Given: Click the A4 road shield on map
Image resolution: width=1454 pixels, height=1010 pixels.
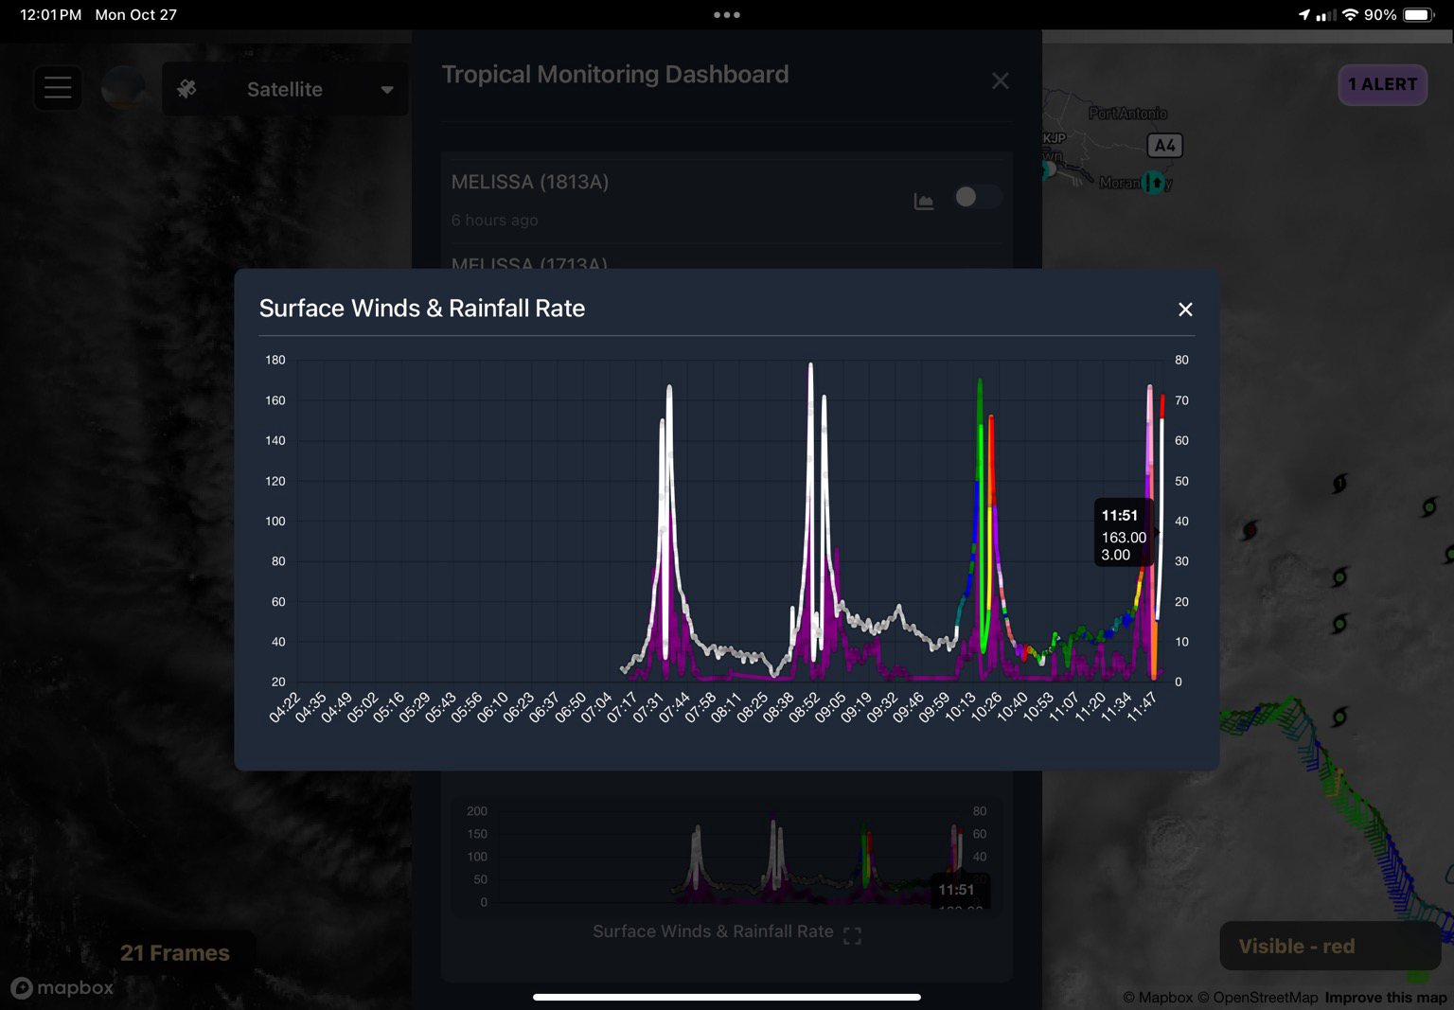Looking at the screenshot, I should coord(1165,146).
